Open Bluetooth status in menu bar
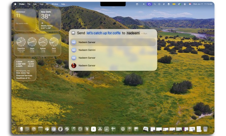 164,4
